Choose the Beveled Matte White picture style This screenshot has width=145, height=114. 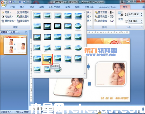click(47, 16)
